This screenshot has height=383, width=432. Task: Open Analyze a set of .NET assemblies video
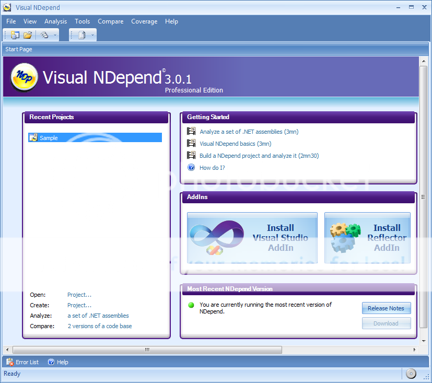point(249,132)
